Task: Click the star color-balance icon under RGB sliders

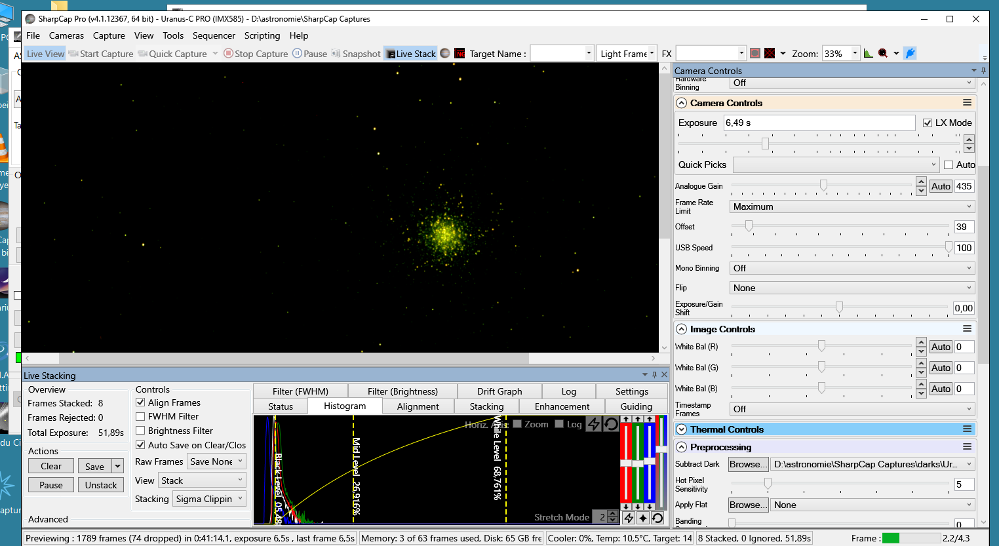Action: [x=643, y=518]
